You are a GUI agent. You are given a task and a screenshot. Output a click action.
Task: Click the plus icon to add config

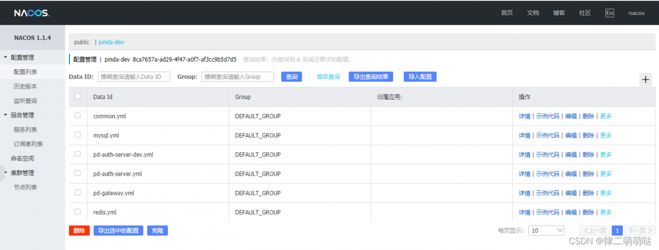tap(646, 80)
